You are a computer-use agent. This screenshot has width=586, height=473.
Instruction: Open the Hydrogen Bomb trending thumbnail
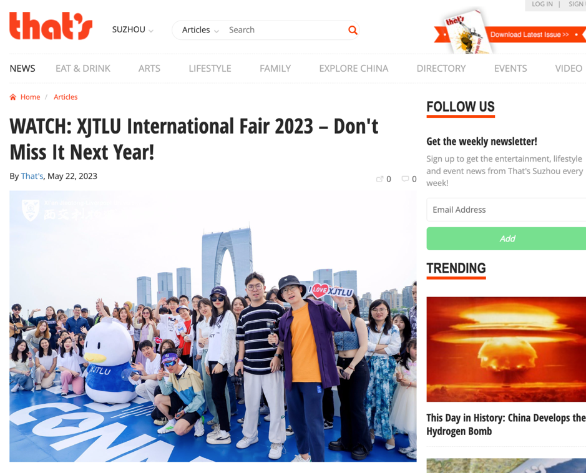(x=506, y=349)
